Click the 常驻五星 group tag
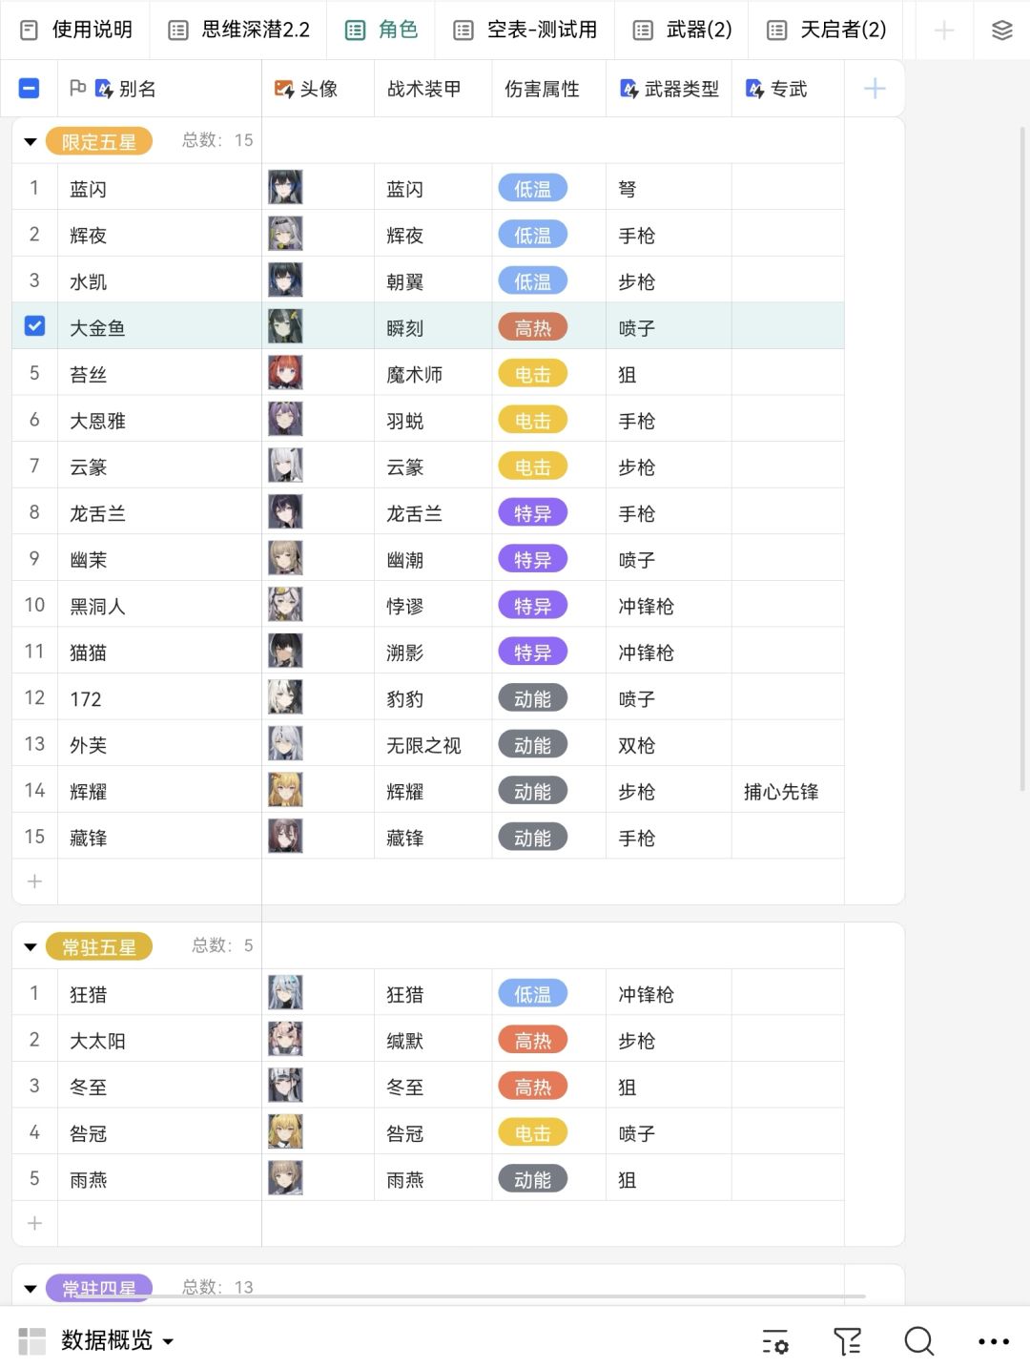This screenshot has height=1368, width=1030. point(99,947)
